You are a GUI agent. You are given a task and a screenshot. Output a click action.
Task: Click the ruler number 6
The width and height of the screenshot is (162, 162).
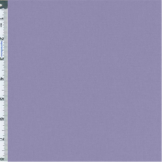pos(2,119)
